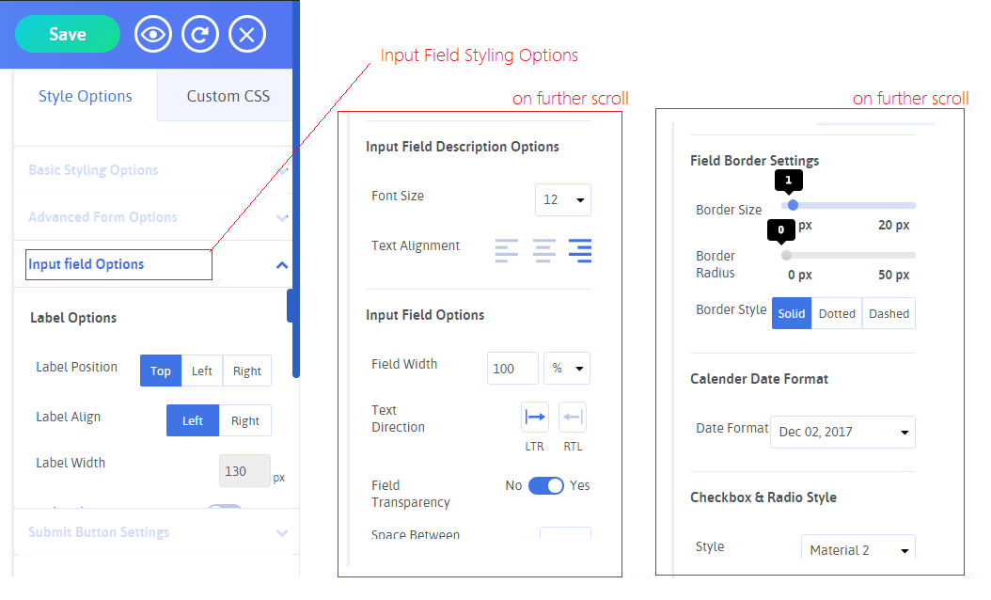
Task: Switch to the Custom CSS tab
Action: coord(228,96)
